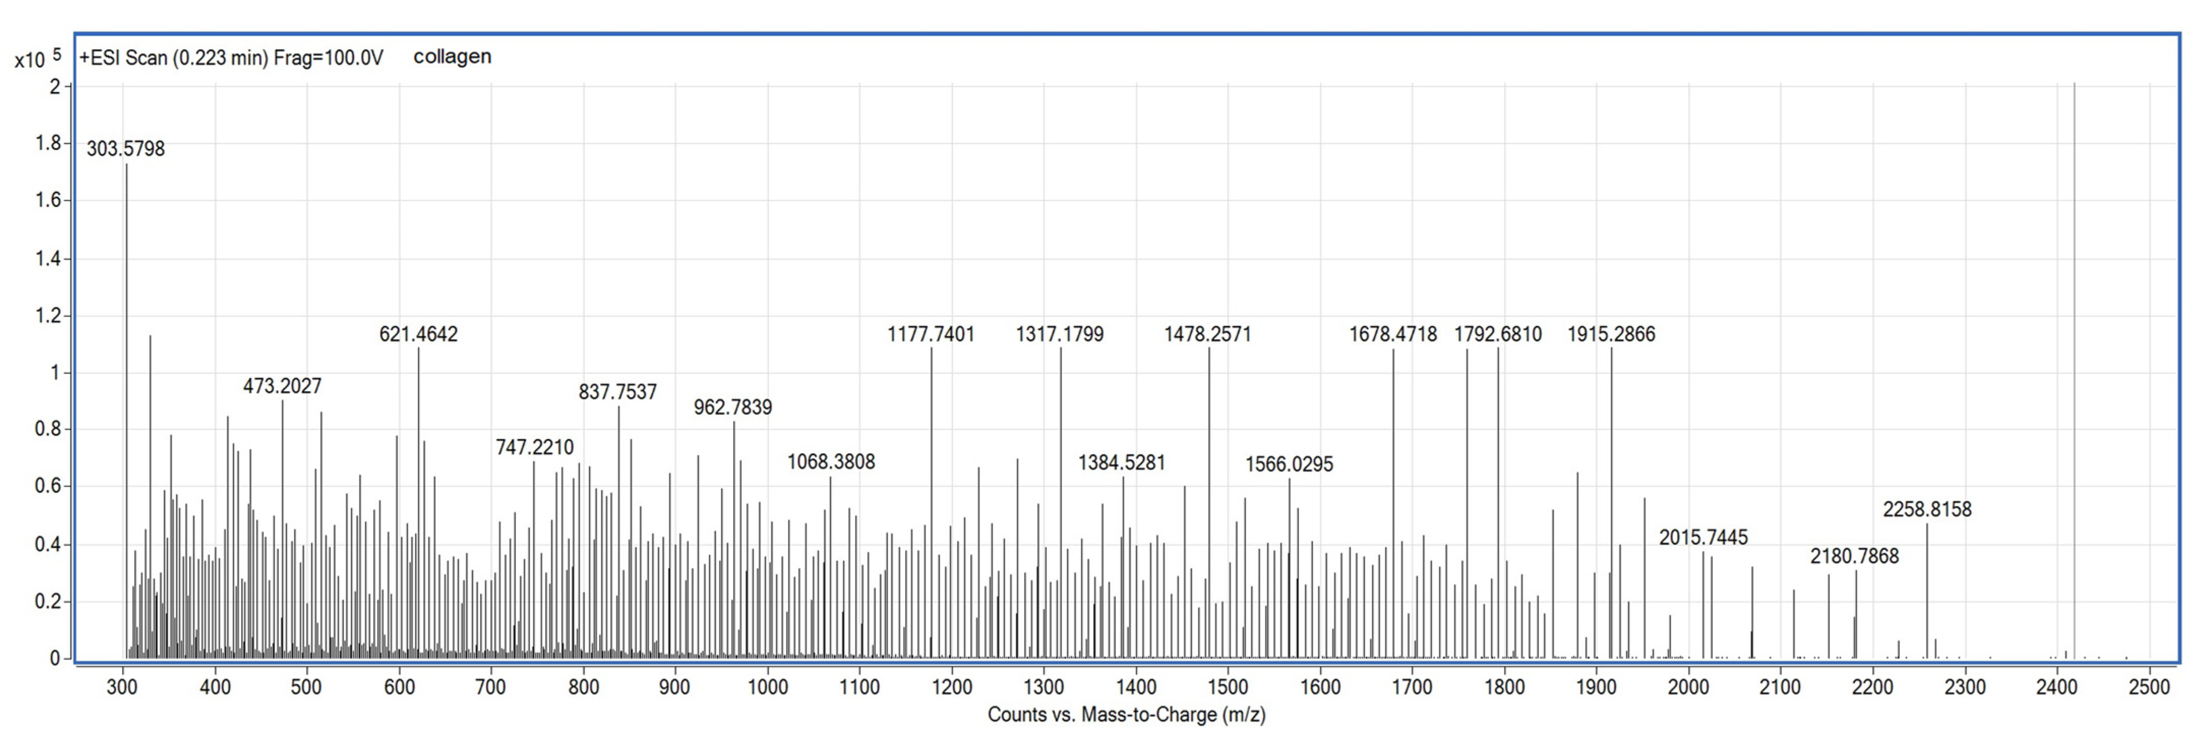Click the peak labeled 303.5798
This screenshot has width=2202, height=740.
(x=127, y=149)
